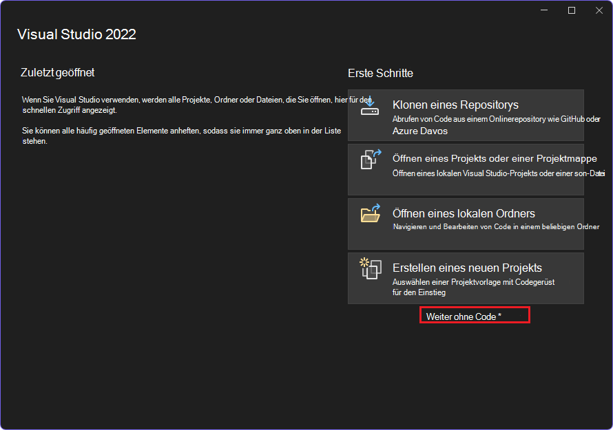Start 'Erstellen eines neuen Projekts'

pyautogui.click(x=467, y=268)
